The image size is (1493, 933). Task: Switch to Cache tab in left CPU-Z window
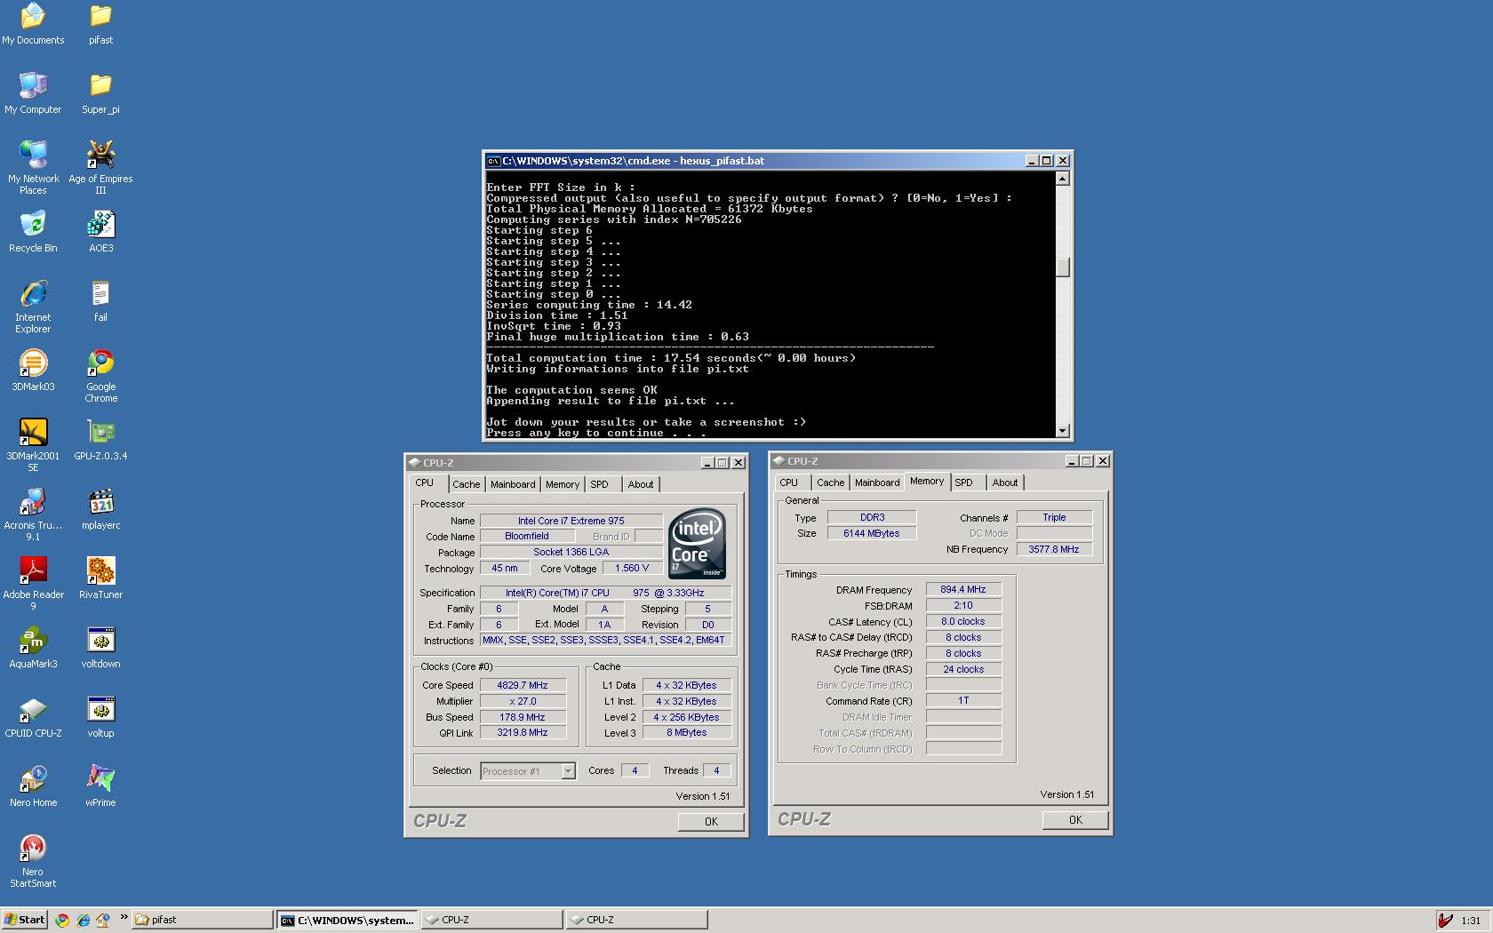466,484
